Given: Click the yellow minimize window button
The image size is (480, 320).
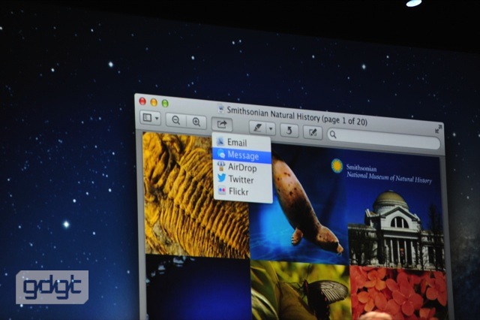Looking at the screenshot, I should click(154, 102).
